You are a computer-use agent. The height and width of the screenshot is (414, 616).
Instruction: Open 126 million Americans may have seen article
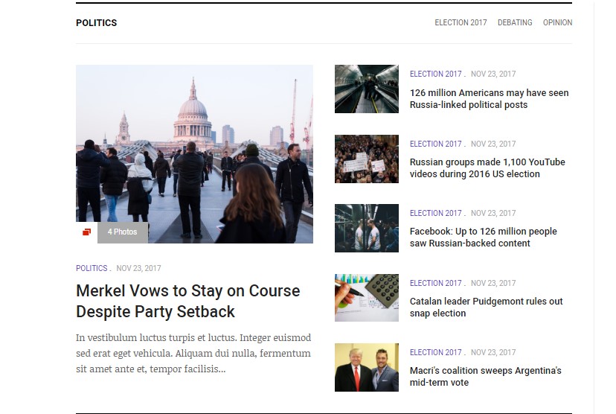489,99
